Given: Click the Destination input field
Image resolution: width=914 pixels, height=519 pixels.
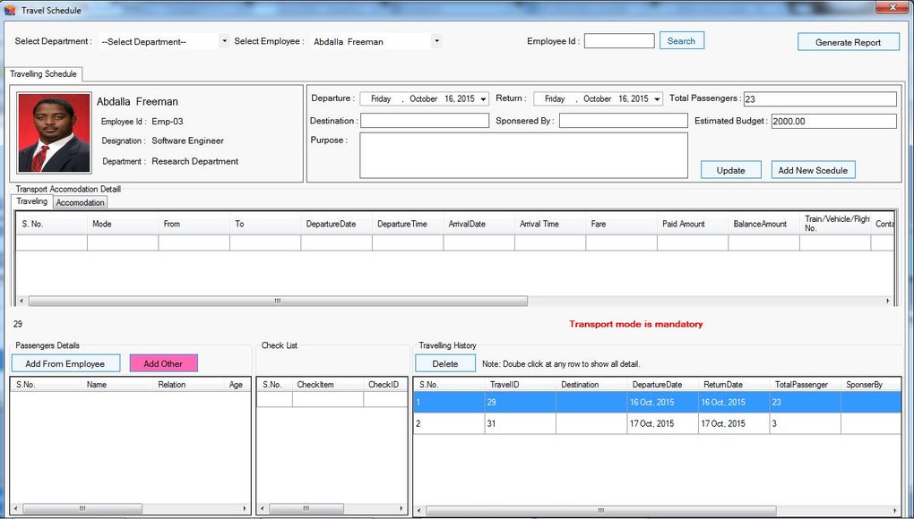Looking at the screenshot, I should [425, 121].
